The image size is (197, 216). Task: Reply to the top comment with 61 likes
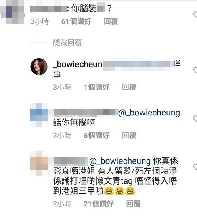[x=111, y=21]
